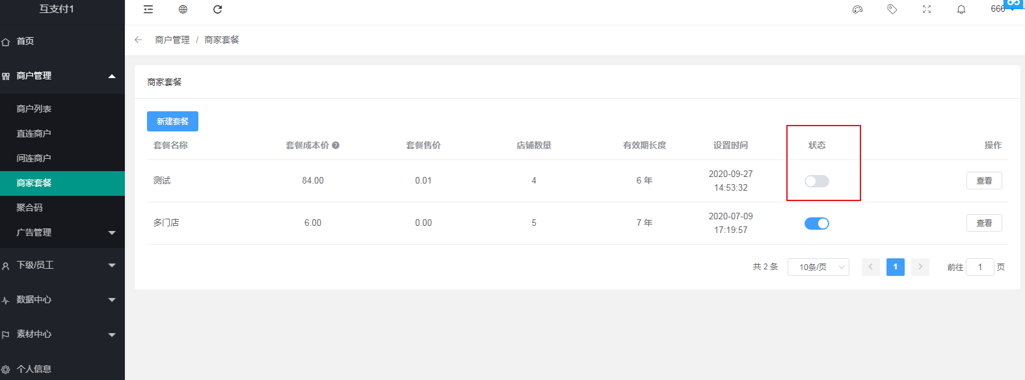
Task: Click the 2020-09-27 14:53:32 timestamp
Action: click(x=730, y=181)
